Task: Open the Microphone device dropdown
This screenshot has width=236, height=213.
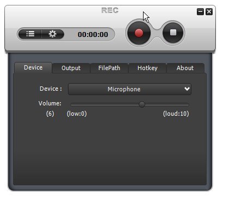Action: coord(129,89)
